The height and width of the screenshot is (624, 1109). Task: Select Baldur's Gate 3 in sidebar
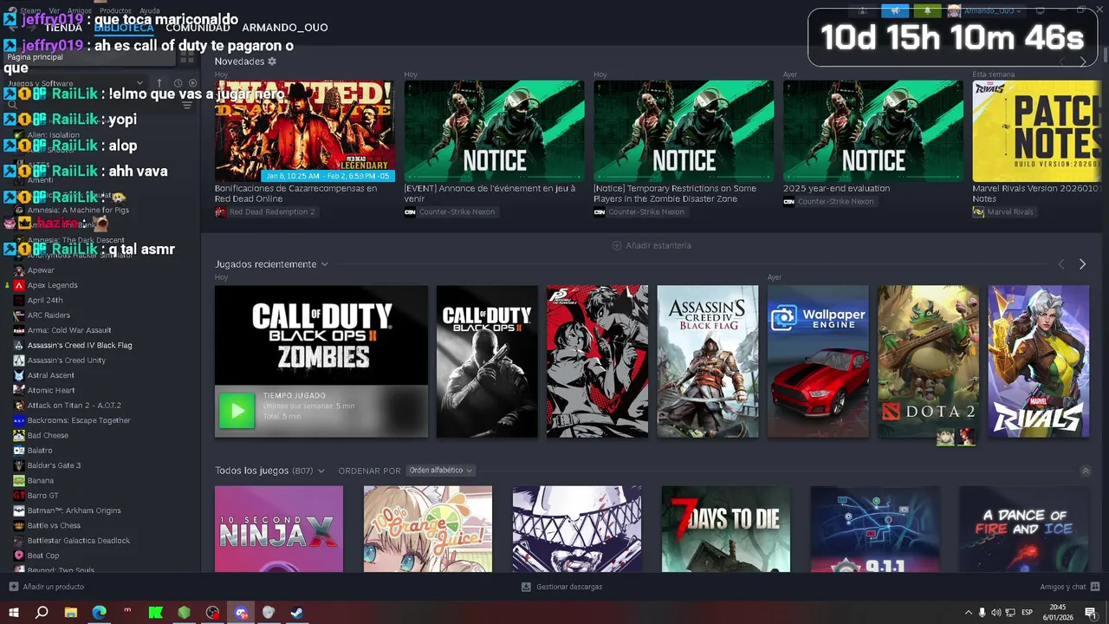pos(54,465)
